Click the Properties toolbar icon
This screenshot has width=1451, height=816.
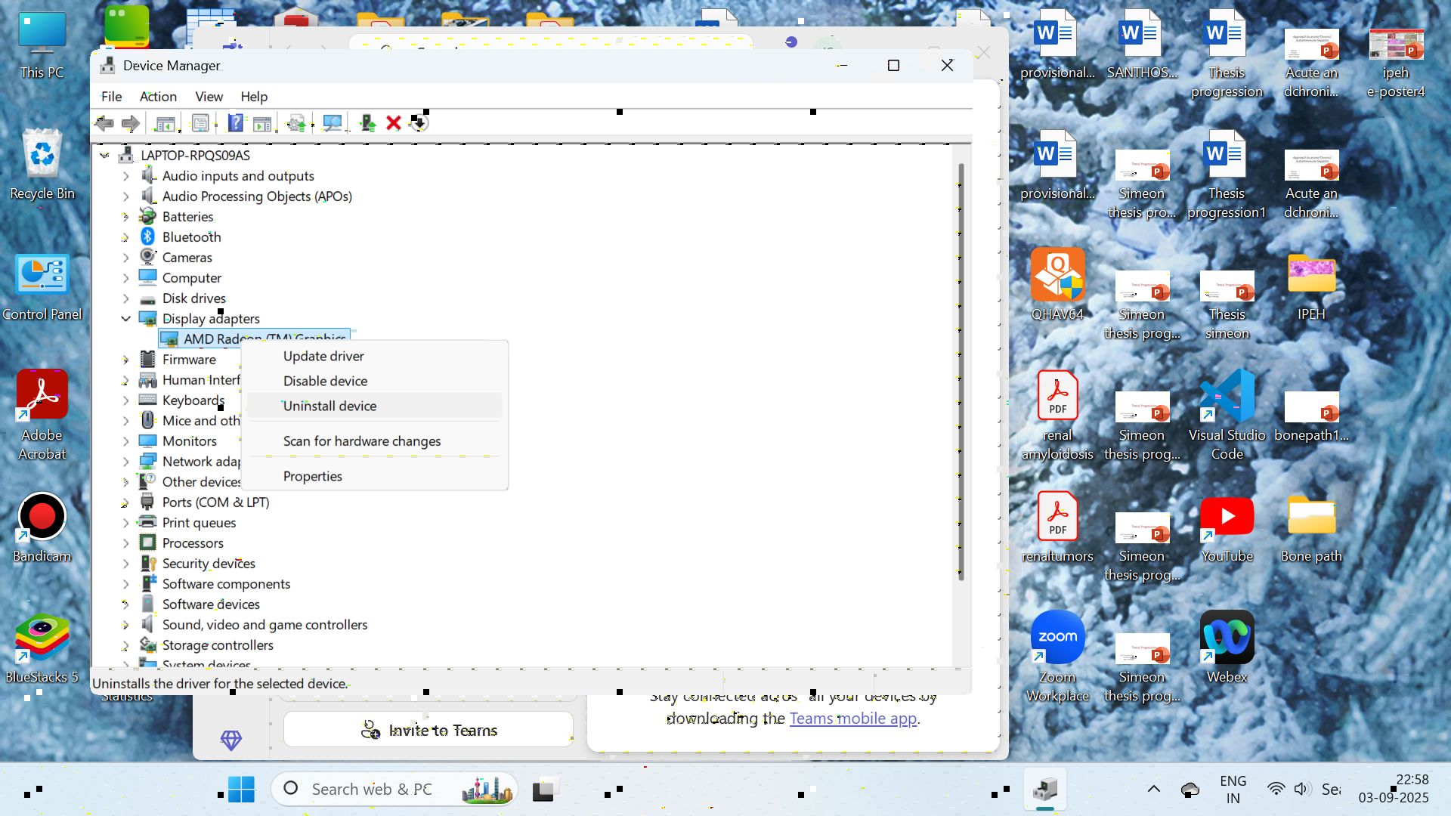tap(200, 122)
